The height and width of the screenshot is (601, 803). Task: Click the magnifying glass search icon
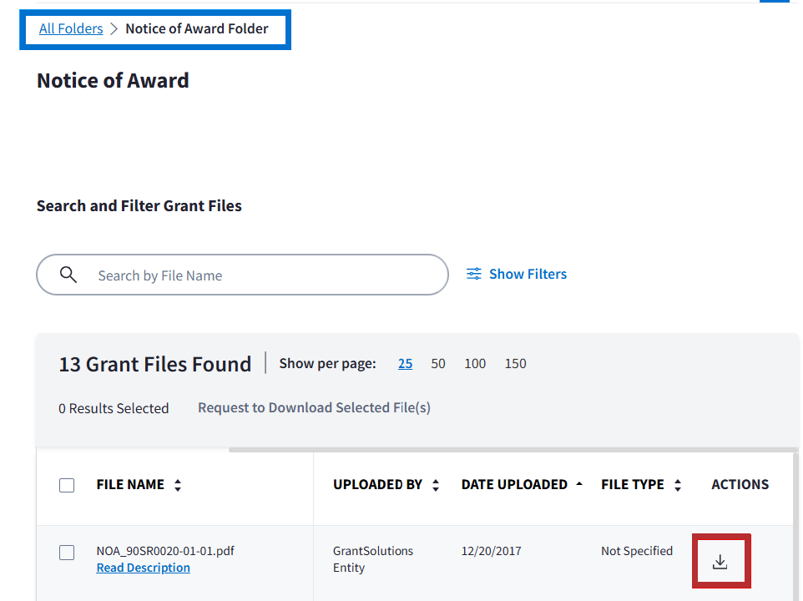tap(68, 275)
